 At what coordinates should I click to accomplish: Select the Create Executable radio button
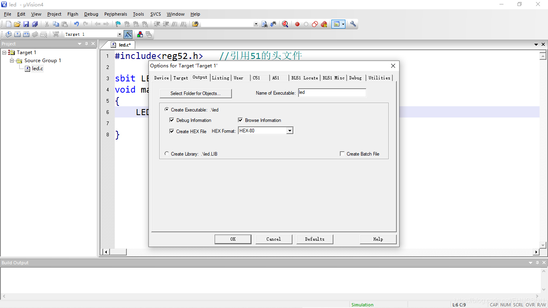click(x=166, y=109)
